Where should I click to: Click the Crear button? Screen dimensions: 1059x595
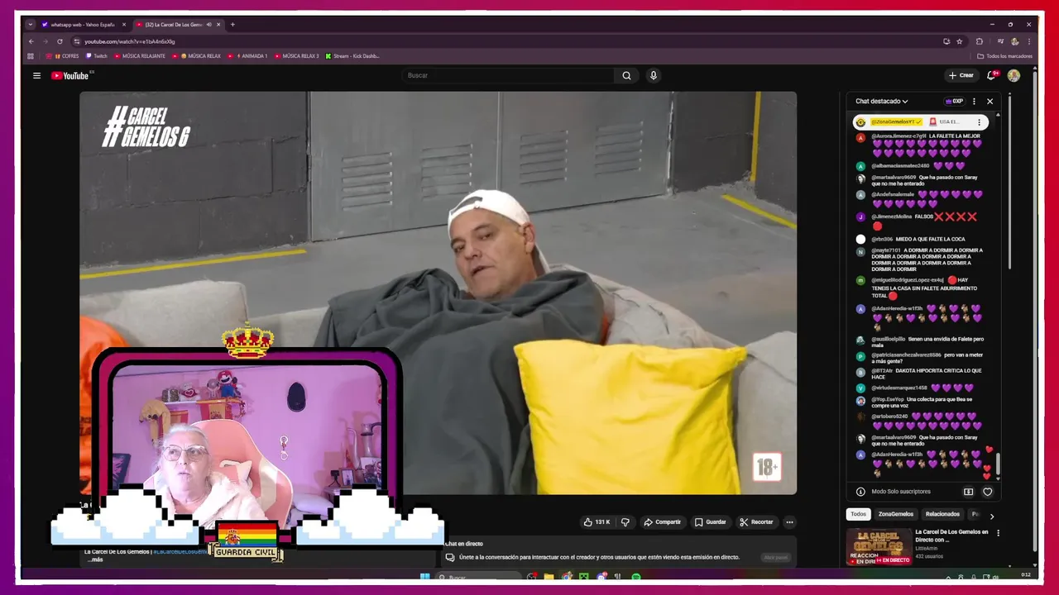[x=961, y=75]
